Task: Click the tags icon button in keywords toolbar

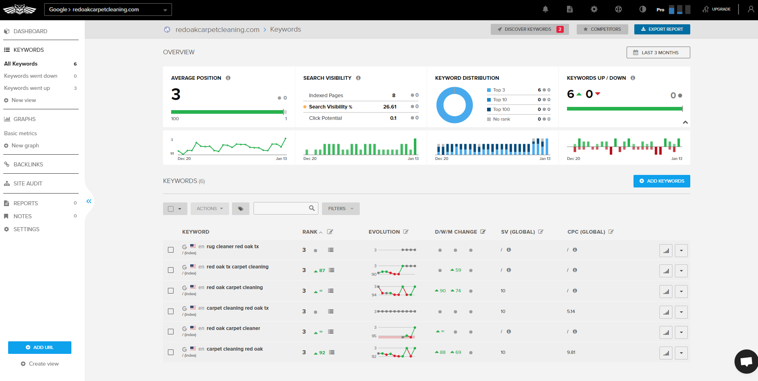Action: coord(240,209)
